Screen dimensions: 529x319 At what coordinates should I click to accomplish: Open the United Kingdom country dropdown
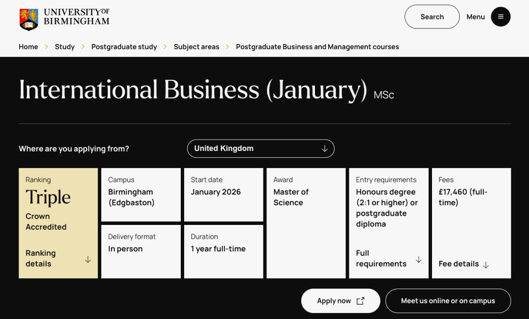click(x=261, y=148)
